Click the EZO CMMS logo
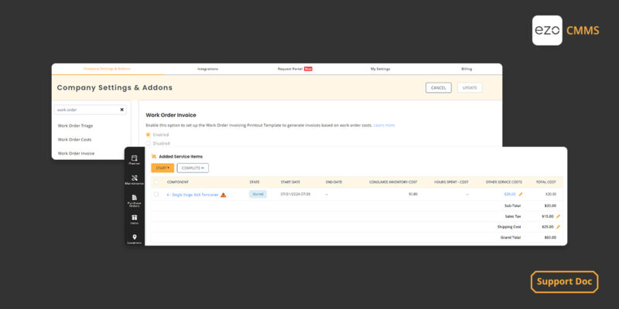 point(566,30)
